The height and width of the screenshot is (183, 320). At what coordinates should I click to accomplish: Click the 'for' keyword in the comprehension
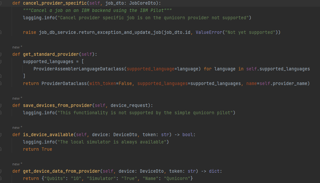pos(208,69)
